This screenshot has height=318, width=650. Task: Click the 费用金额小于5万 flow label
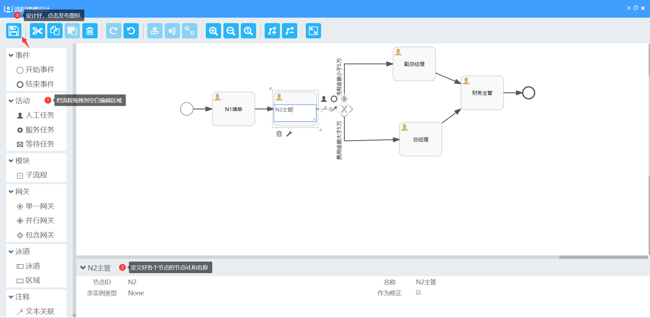(x=339, y=77)
